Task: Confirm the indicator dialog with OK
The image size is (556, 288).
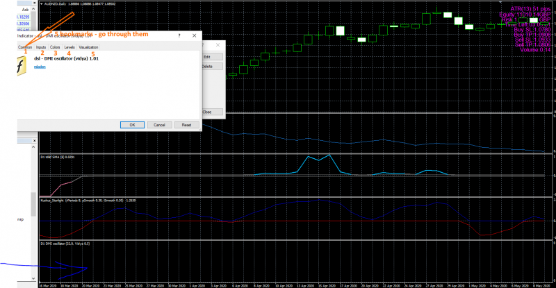Action: coord(132,125)
